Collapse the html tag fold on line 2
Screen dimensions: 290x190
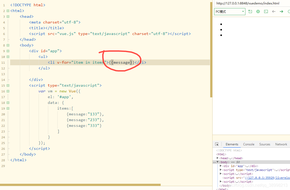[8, 11]
